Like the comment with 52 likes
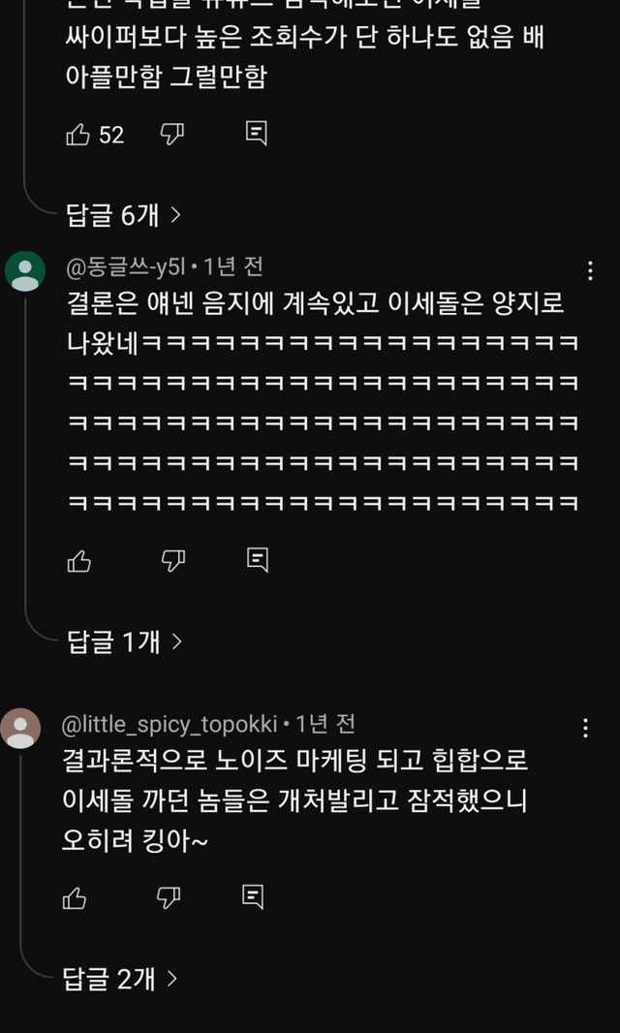Screen dimensions: 620x1033 (78, 135)
